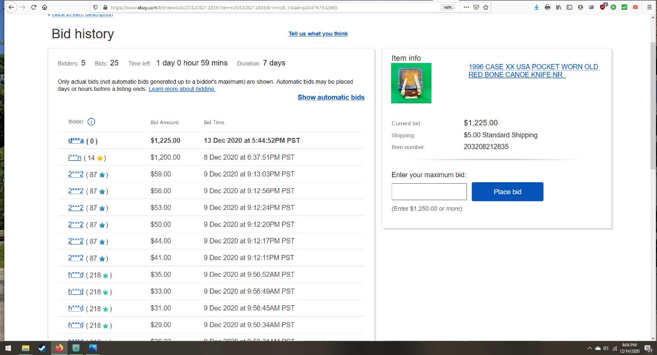Open the Firefox account icon
The image size is (657, 355).
click(580, 7)
